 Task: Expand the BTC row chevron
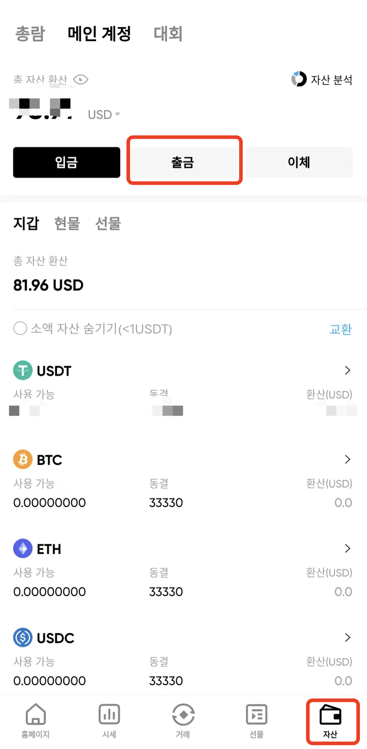[x=348, y=459]
